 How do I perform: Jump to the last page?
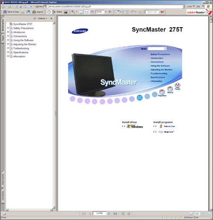click(115, 213)
